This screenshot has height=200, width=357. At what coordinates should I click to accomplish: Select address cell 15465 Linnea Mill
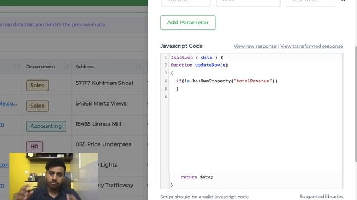(98, 124)
